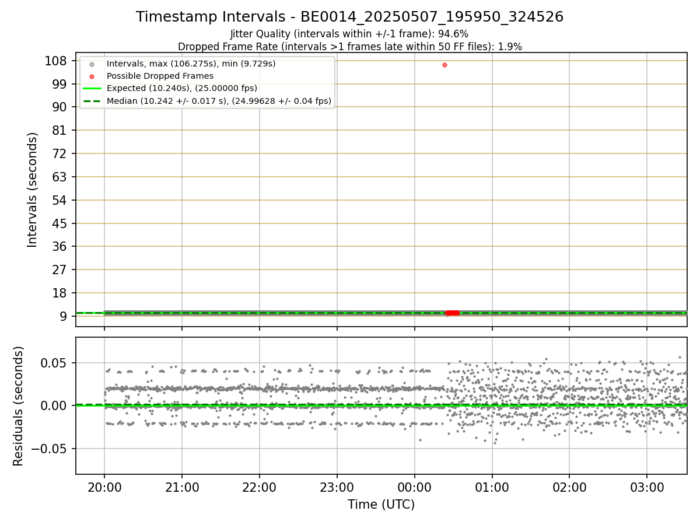Click the solid green Expected line legend sample
This screenshot has height=525, width=700.
tap(92, 89)
